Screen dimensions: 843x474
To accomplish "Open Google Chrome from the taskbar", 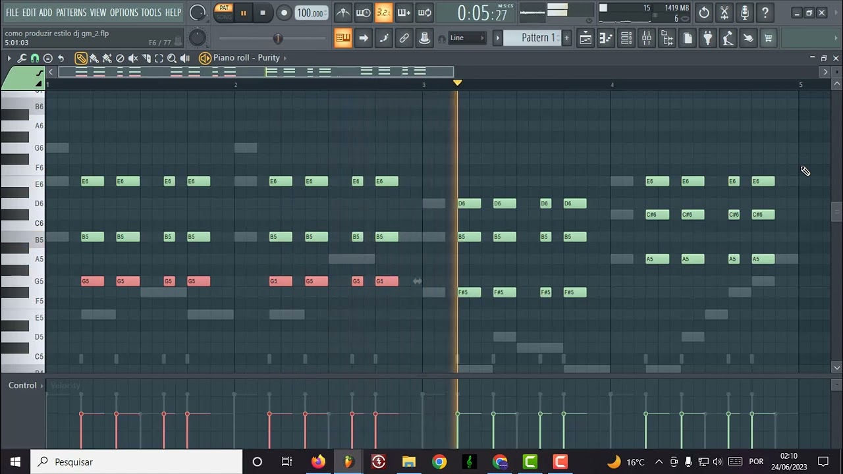I will pyautogui.click(x=439, y=462).
